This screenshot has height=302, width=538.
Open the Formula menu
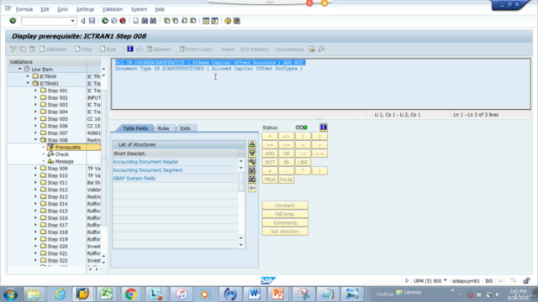(x=24, y=9)
